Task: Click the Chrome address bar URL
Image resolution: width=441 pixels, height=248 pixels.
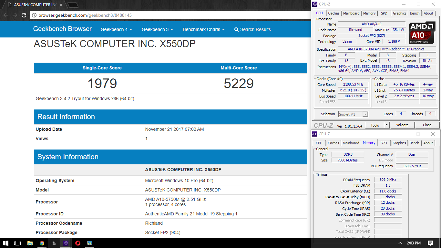Action: (x=85, y=15)
